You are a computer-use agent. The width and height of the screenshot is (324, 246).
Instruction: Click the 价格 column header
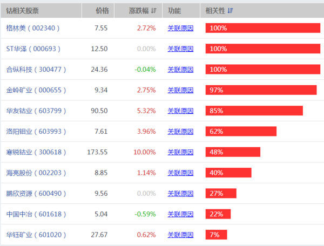(x=102, y=11)
